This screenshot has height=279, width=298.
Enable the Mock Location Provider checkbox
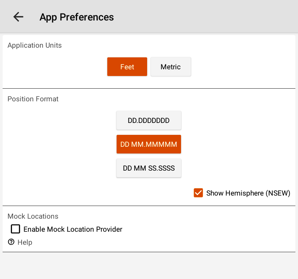(15, 229)
